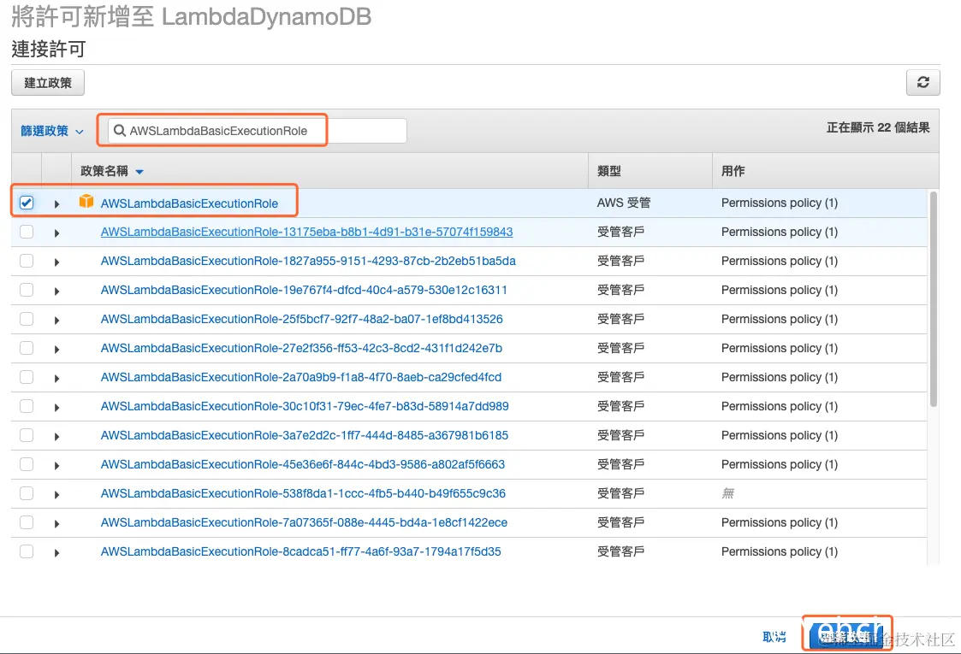Screen dimensions: 961x654
Task: Click the 取消 cancel link
Action: pos(774,637)
